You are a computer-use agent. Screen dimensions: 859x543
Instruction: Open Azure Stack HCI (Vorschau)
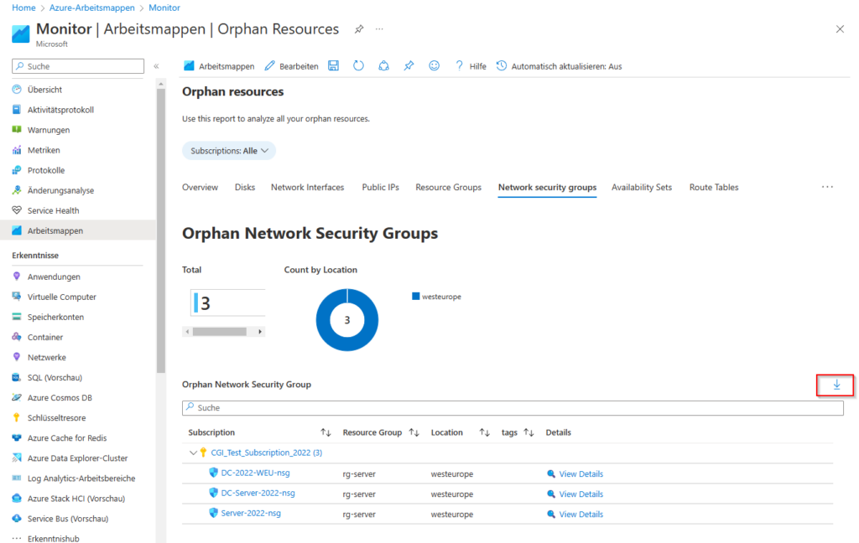point(78,499)
